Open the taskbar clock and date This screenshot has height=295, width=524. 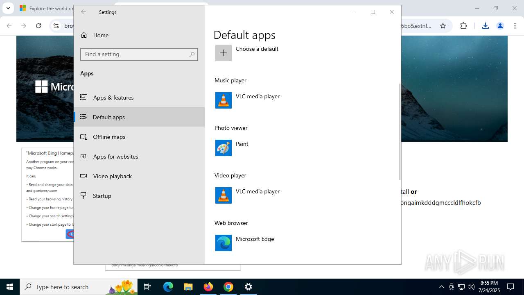pos(489,287)
